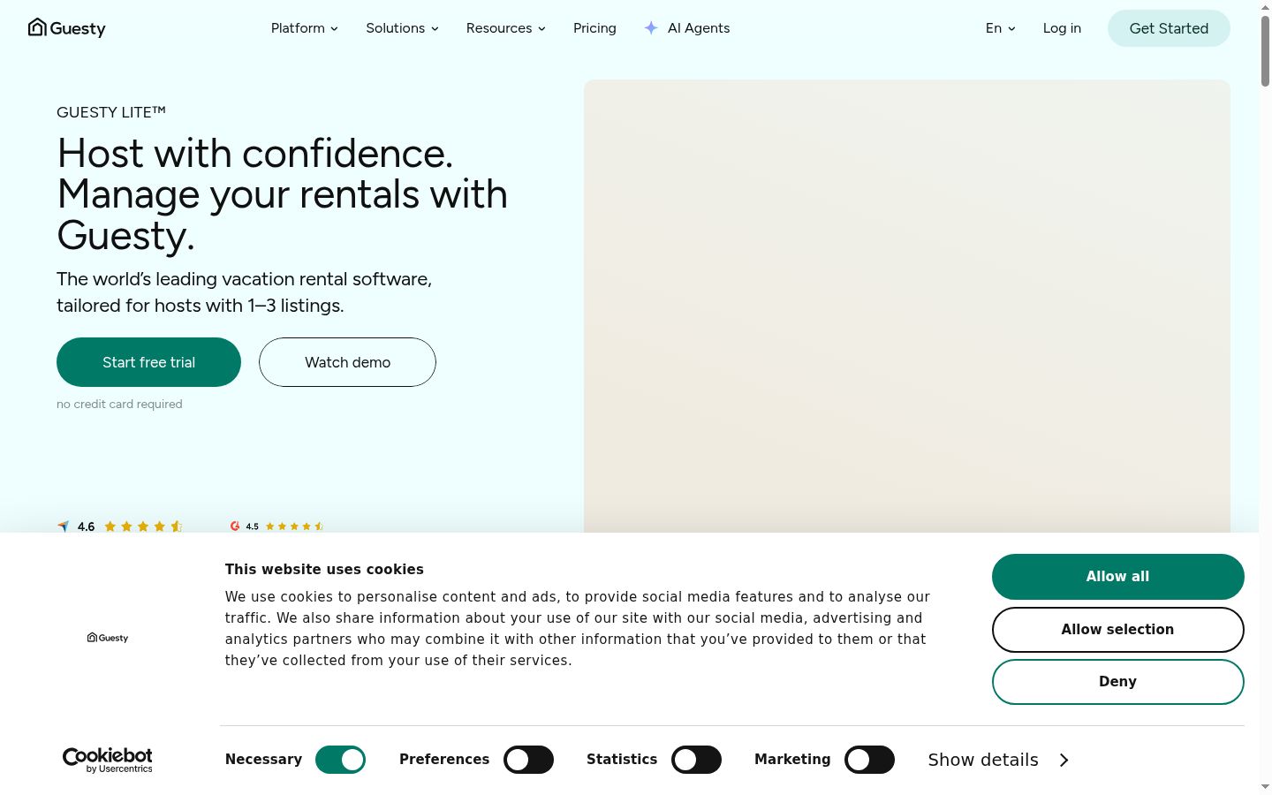Image resolution: width=1272 pixels, height=795 pixels.
Task: Click the AI Agents sparkle icon
Action: tap(651, 28)
